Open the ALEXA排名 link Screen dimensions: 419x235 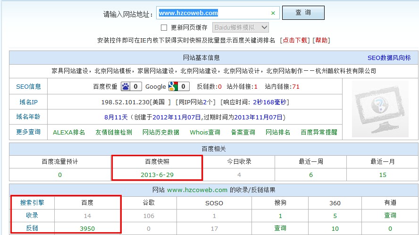click(69, 132)
